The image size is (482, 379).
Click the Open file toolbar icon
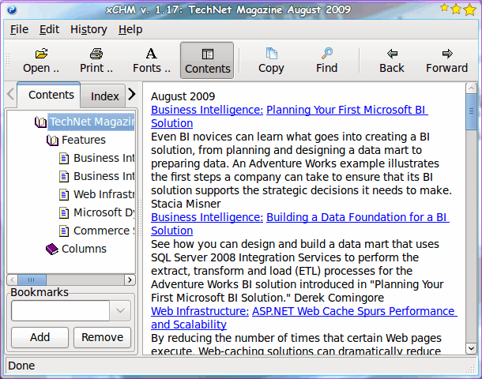tap(41, 54)
